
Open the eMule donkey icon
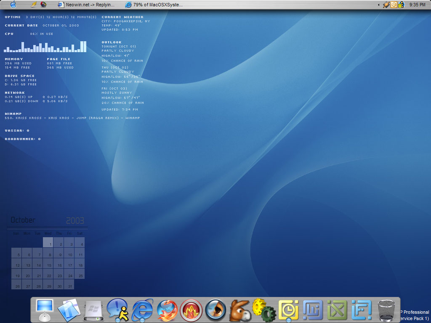[240, 311]
